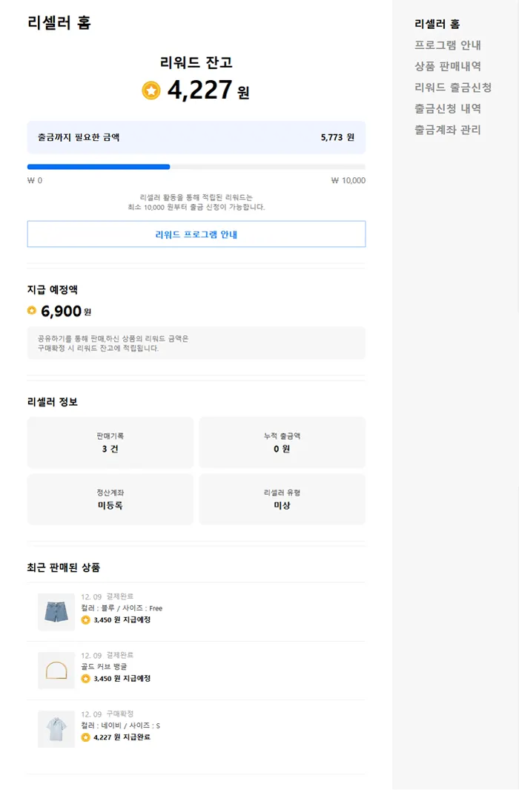519x790 pixels.
Task: Navigate to 출금계좌 관리 in sidebar
Action: [x=448, y=130]
